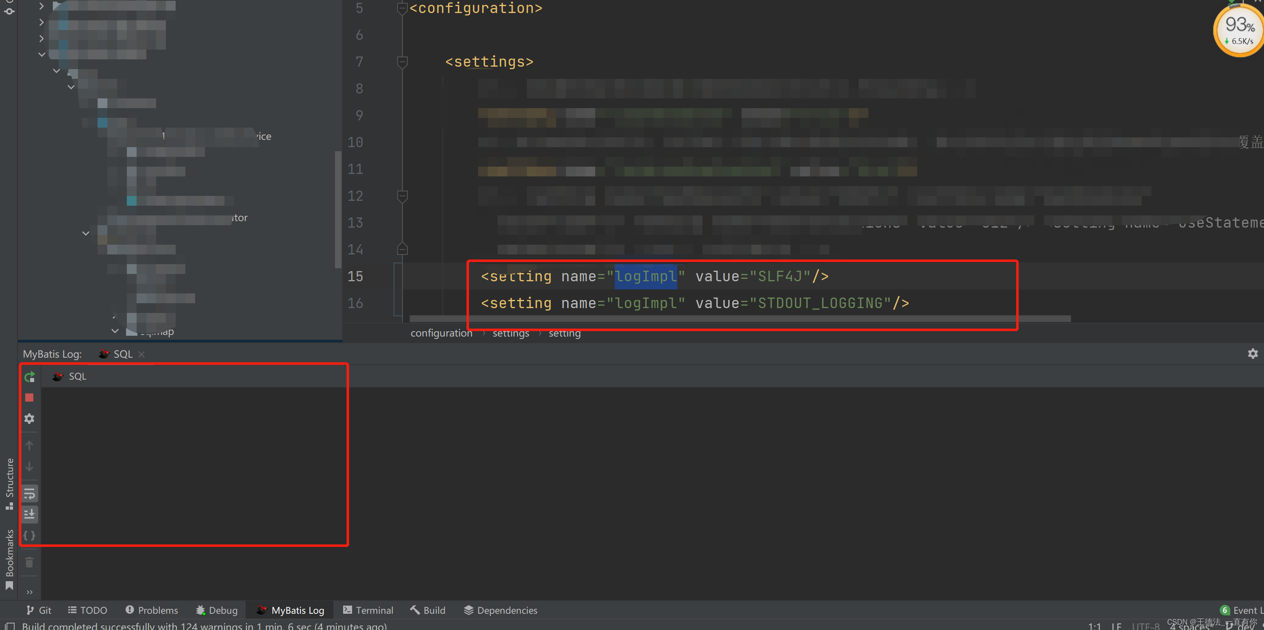Collapse the settings tag fold marker
The image size is (1264, 630).
[x=402, y=62]
